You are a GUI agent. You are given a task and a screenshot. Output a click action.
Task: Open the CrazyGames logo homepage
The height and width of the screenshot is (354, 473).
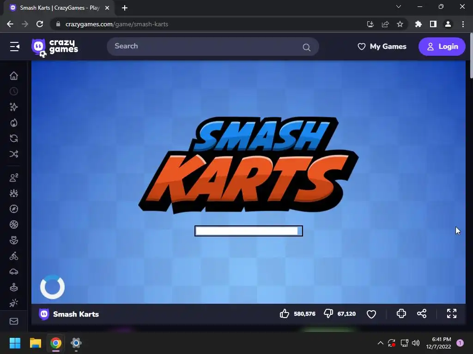pyautogui.click(x=55, y=47)
